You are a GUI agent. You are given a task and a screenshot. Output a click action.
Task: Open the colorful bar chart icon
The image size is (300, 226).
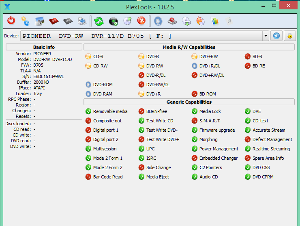coord(215,21)
